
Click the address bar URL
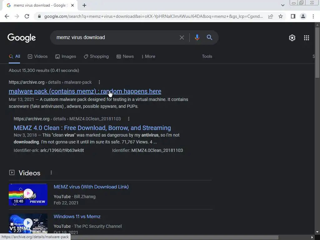pyautogui.click(x=153, y=16)
